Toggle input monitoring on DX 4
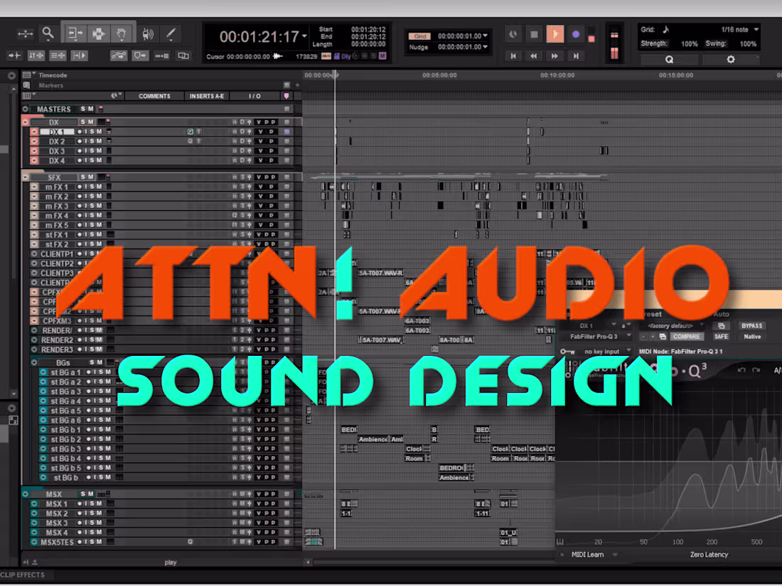782x586 pixels. [86, 161]
